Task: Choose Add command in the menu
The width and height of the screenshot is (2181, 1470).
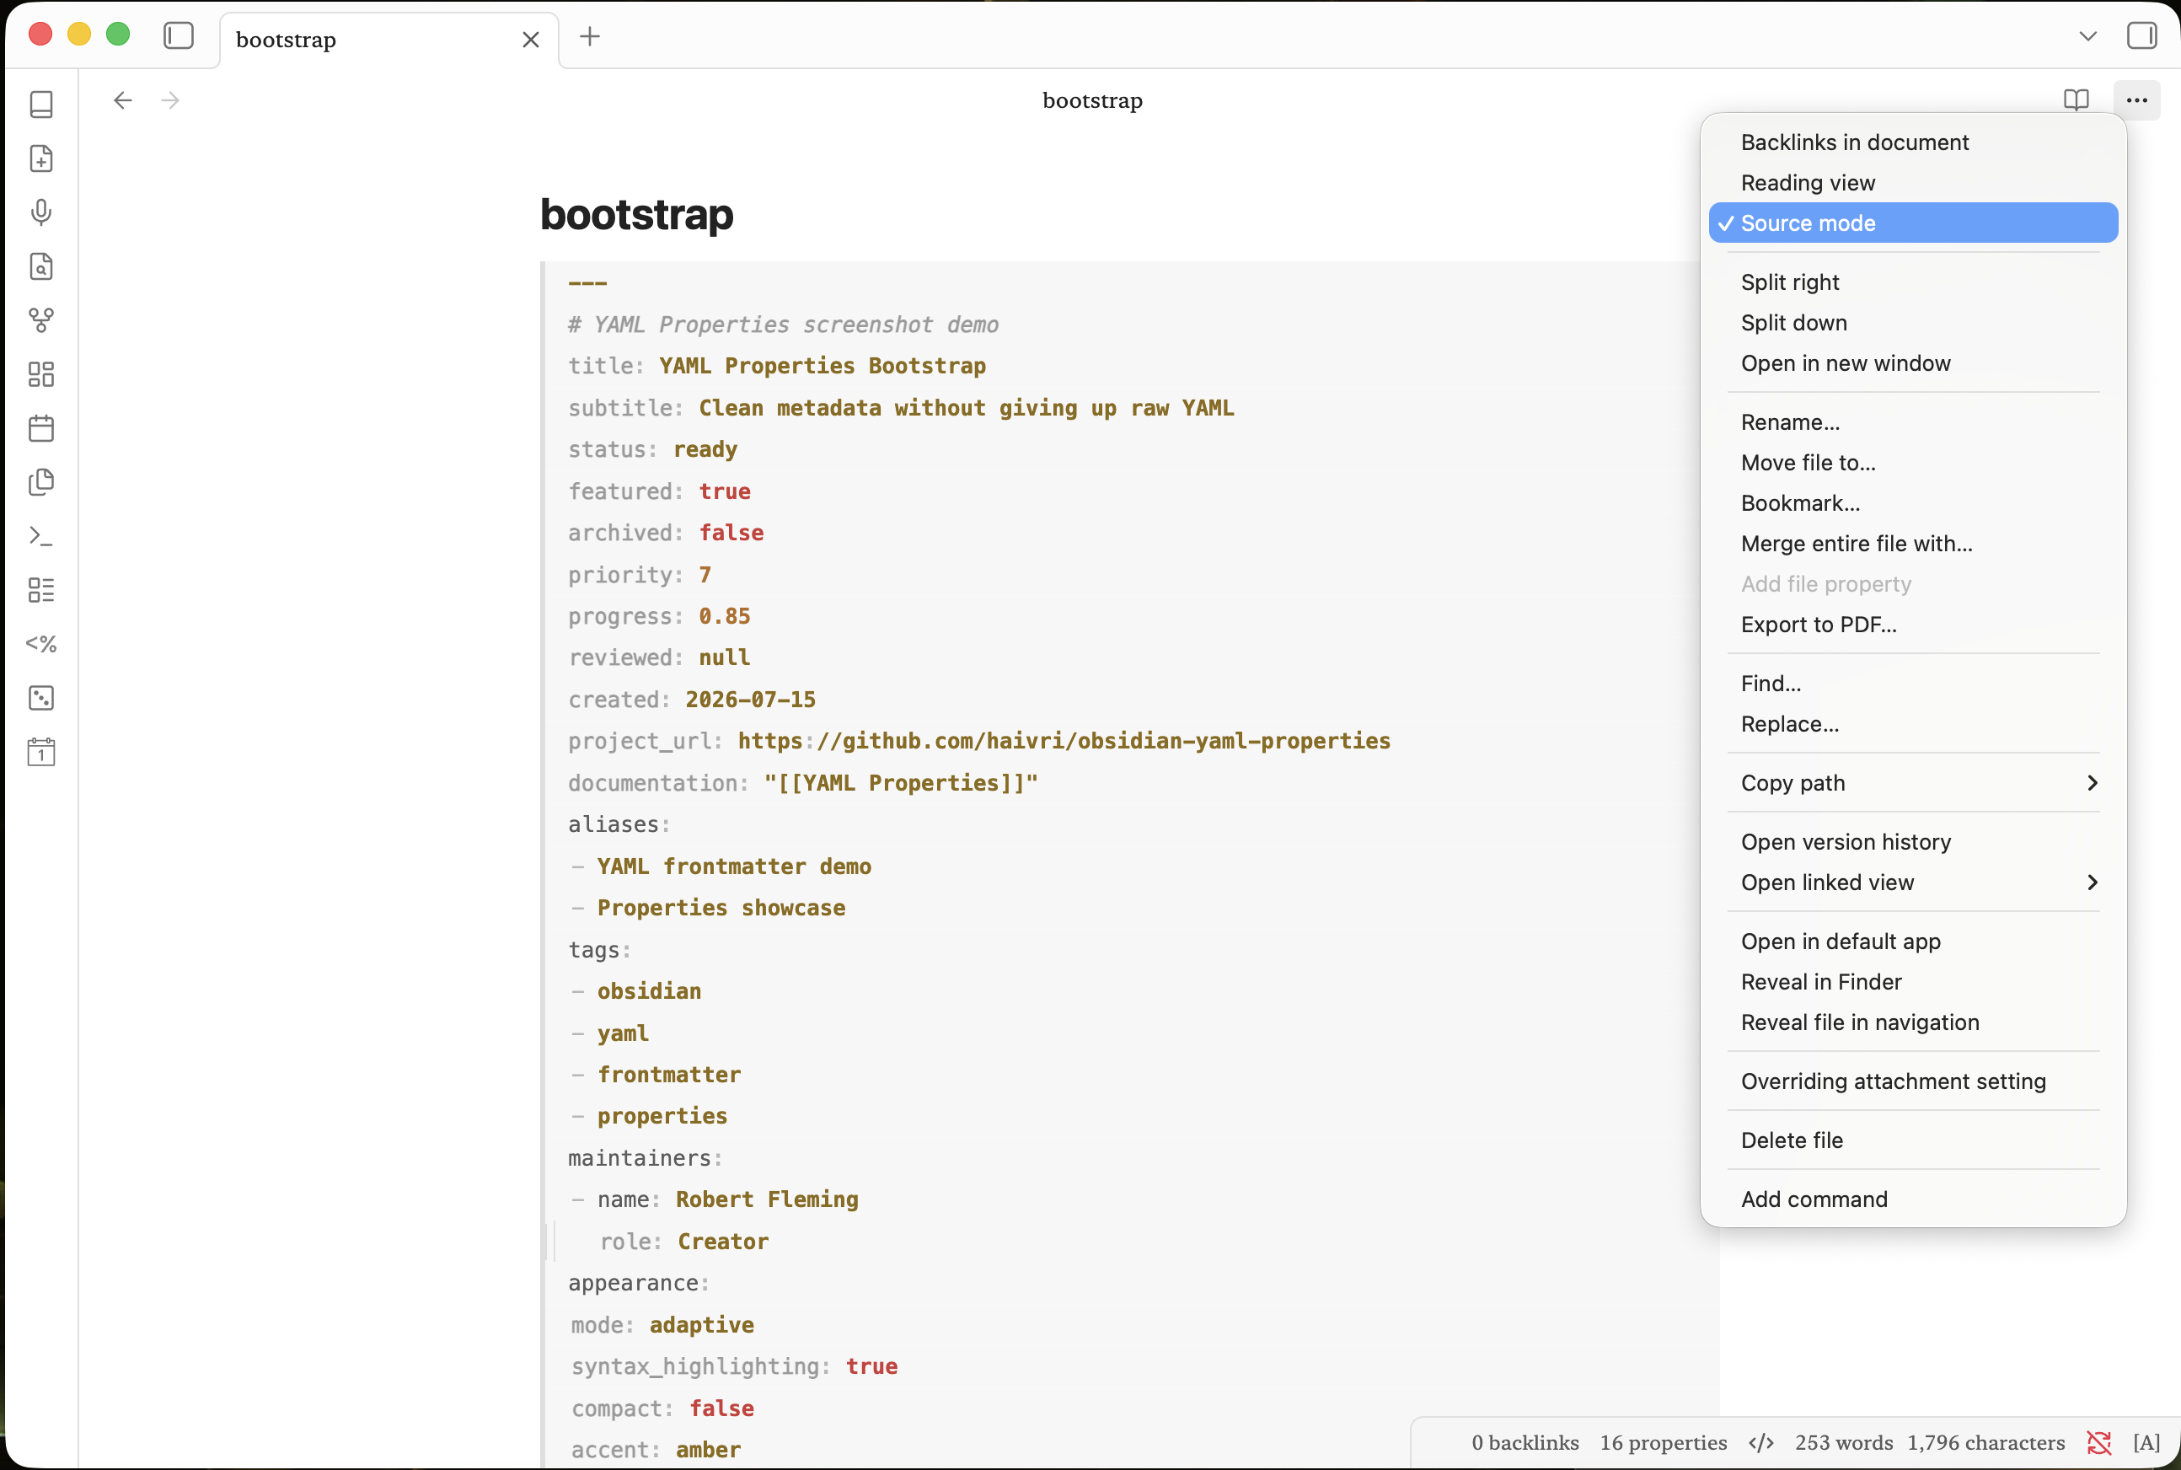Action: click(x=1913, y=1199)
